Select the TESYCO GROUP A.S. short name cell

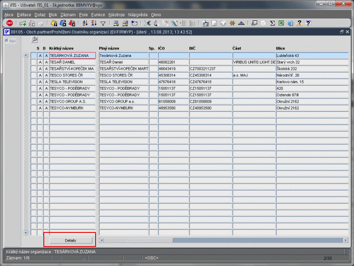[x=72, y=102]
